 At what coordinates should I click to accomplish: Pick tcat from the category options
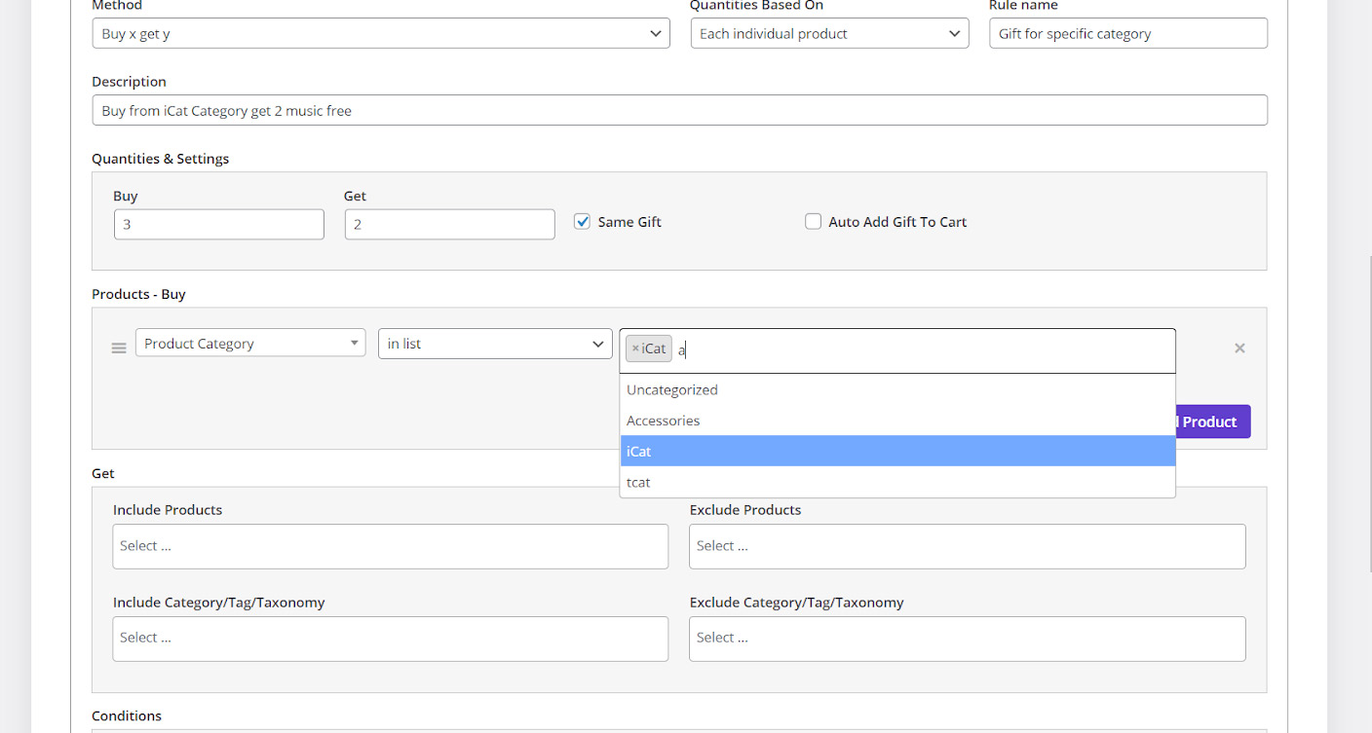pyautogui.click(x=638, y=483)
